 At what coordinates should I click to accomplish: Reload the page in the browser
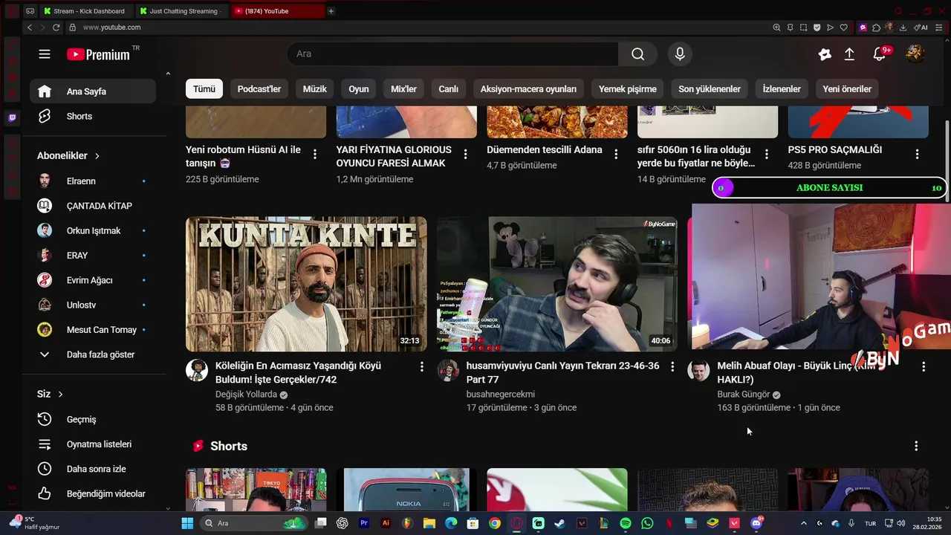tap(56, 27)
